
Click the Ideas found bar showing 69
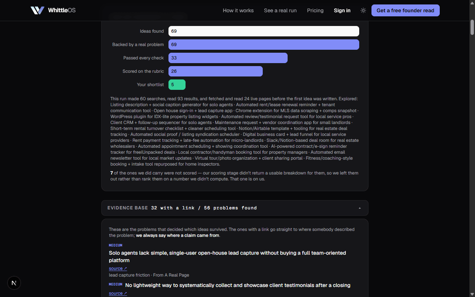pos(264,31)
